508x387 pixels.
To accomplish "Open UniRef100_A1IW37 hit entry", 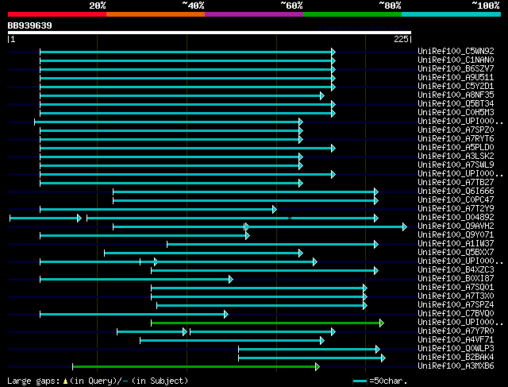I will pyautogui.click(x=456, y=244).
